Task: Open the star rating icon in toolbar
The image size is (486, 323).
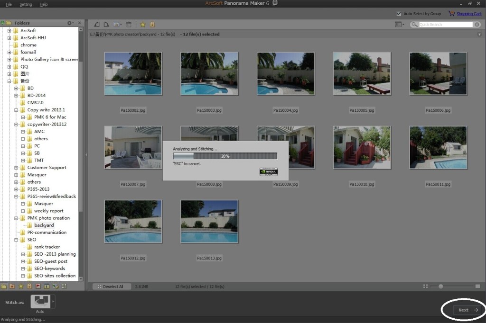Action: tap(142, 24)
